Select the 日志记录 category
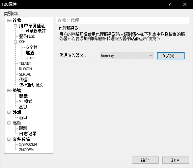193x168 pixels. click(28, 134)
